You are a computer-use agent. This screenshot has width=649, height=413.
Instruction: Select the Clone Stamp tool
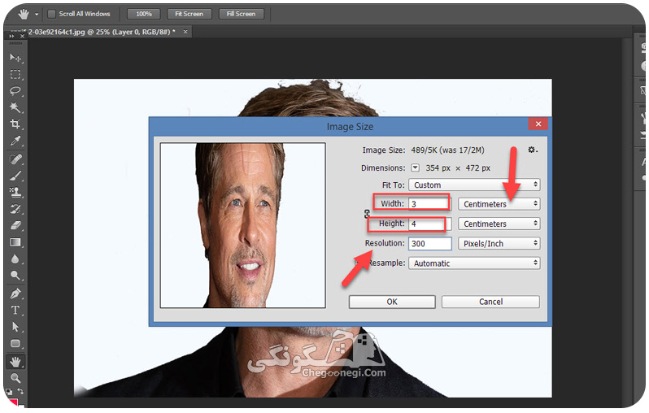[15, 193]
